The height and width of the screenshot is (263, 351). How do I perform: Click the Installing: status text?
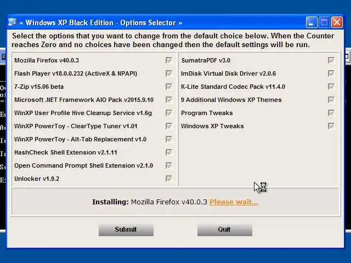point(110,202)
